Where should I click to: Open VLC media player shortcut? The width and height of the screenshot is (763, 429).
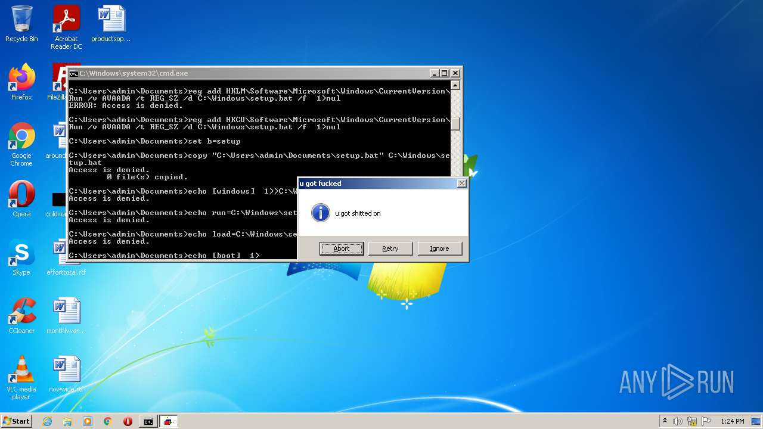tap(21, 377)
